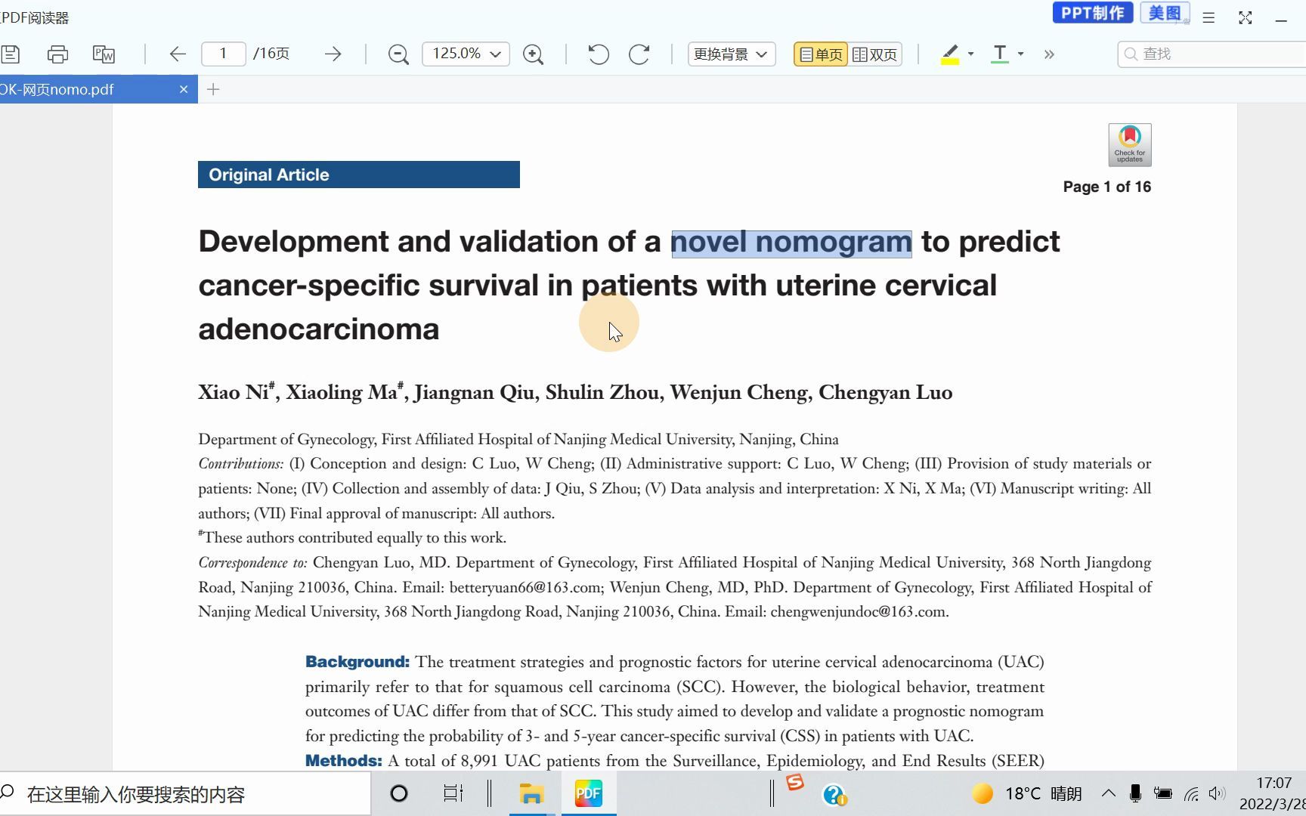Click the author name Chengyan Luo
The image size is (1306, 816).
coord(885,392)
